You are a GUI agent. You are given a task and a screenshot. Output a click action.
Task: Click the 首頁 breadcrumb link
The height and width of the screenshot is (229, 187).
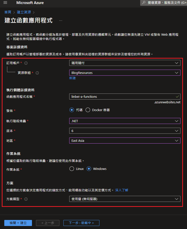[8, 12]
